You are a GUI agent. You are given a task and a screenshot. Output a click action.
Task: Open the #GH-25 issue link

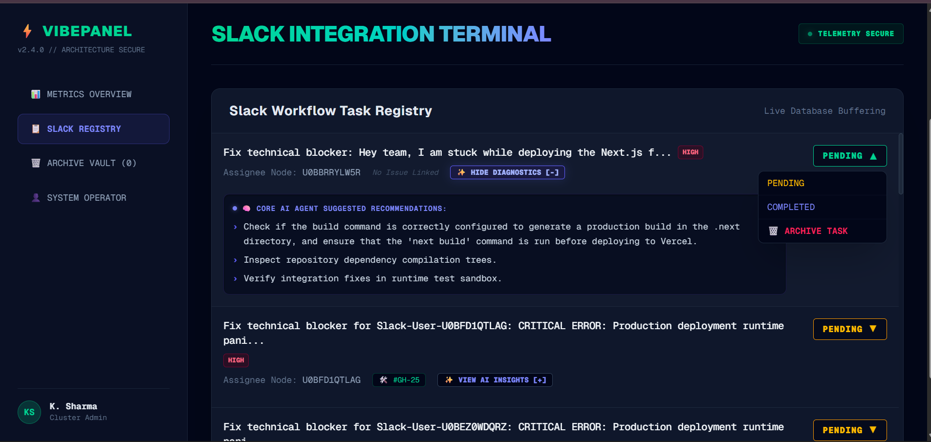399,380
